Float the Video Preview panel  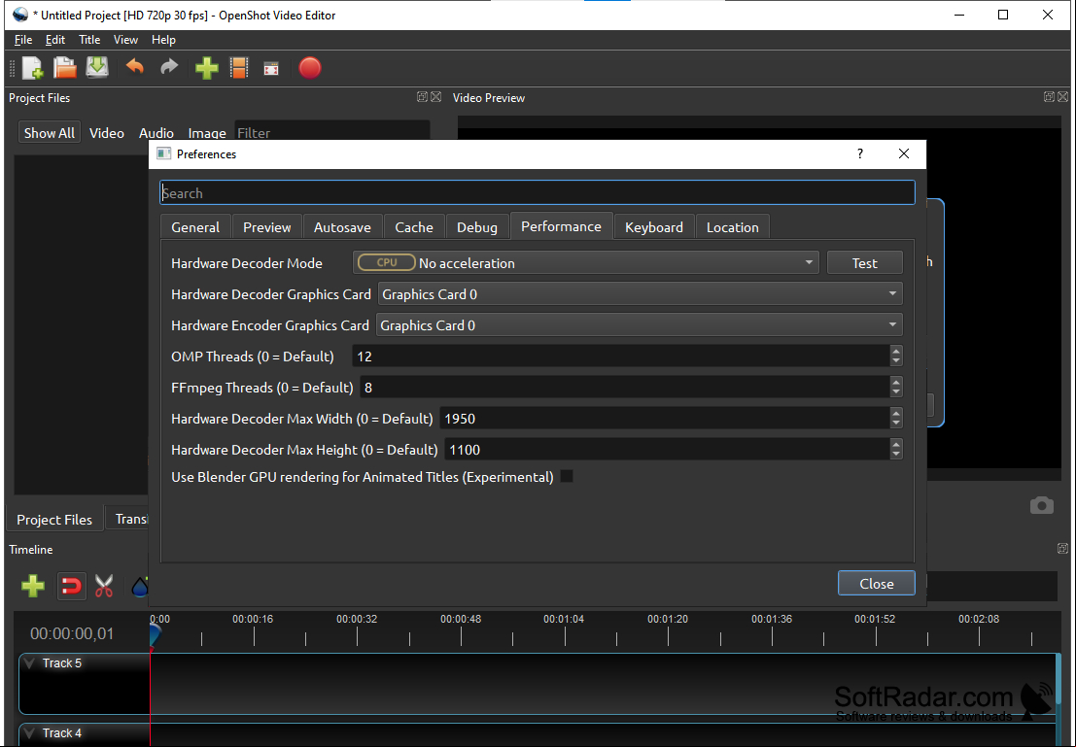[1049, 97]
